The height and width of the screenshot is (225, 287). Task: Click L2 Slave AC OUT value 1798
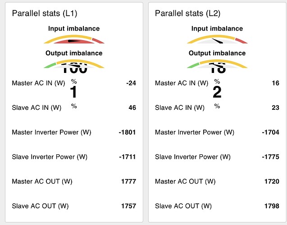coord(272,206)
